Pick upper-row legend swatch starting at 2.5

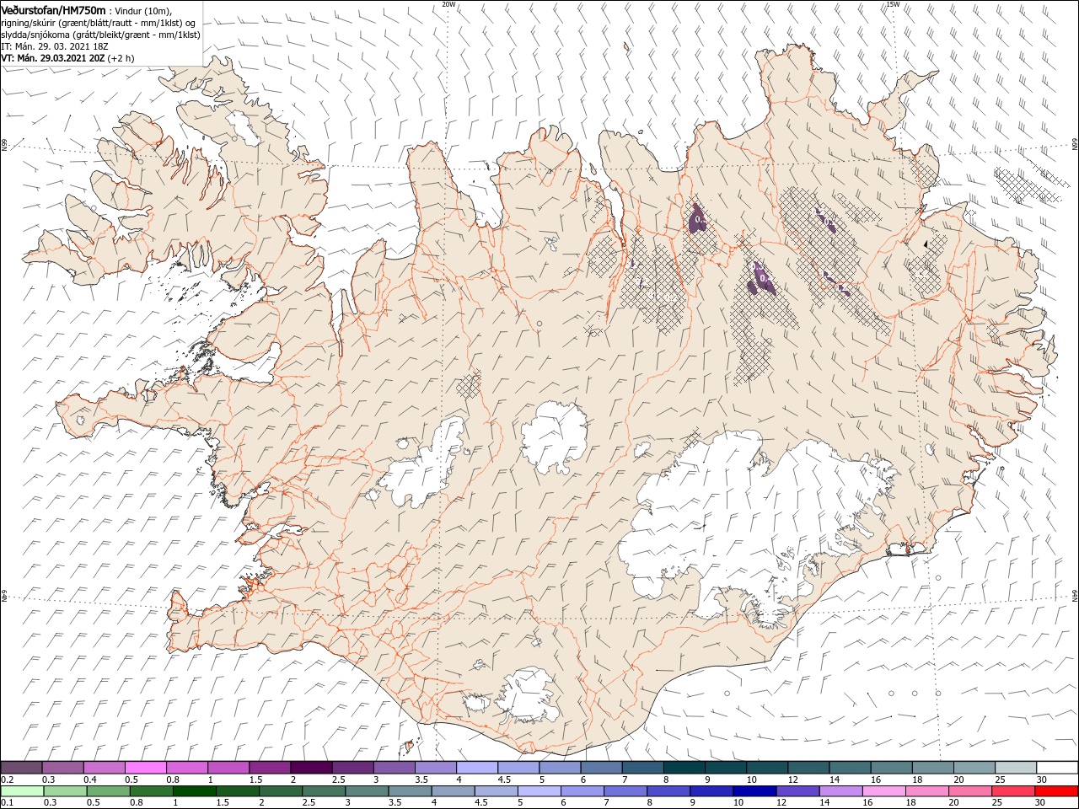(x=352, y=768)
